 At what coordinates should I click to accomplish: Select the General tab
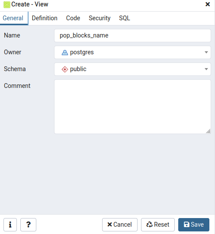tap(13, 18)
